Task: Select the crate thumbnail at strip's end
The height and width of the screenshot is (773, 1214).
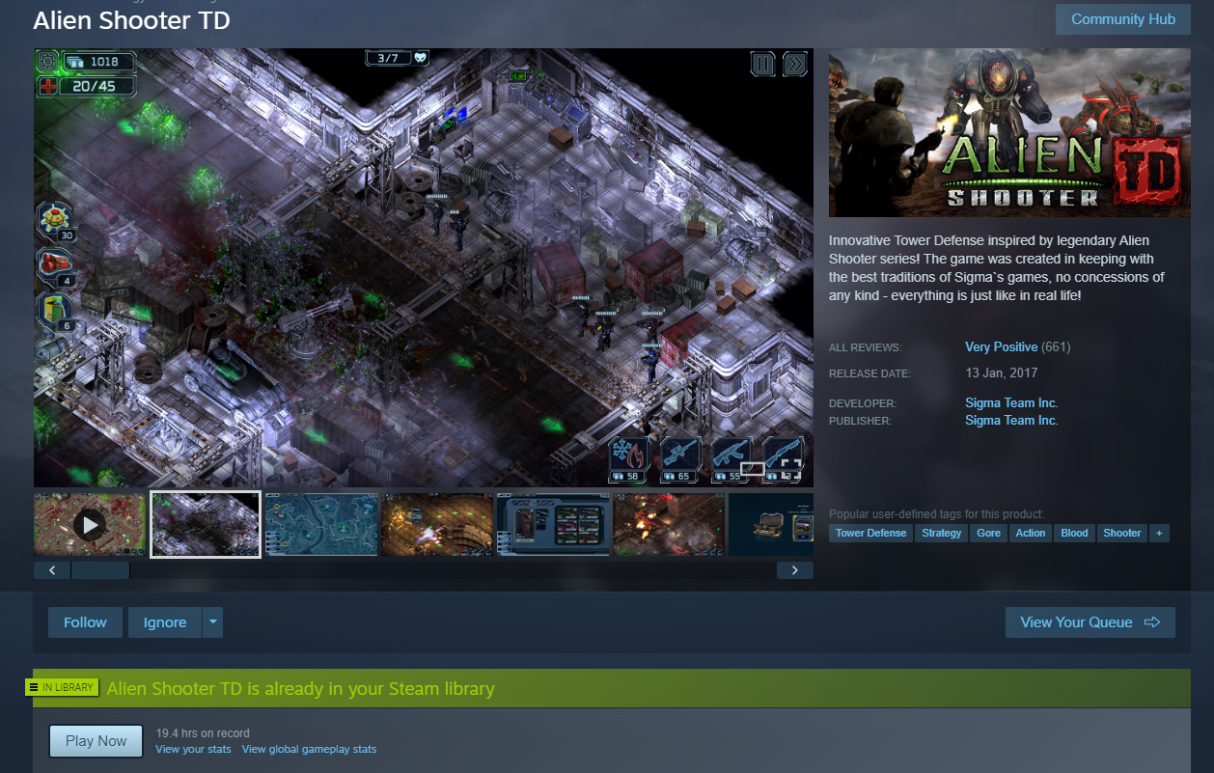Action: (771, 524)
